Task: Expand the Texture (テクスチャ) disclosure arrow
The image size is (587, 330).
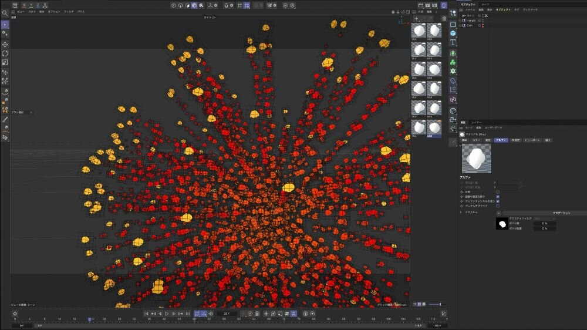Action: (x=461, y=213)
